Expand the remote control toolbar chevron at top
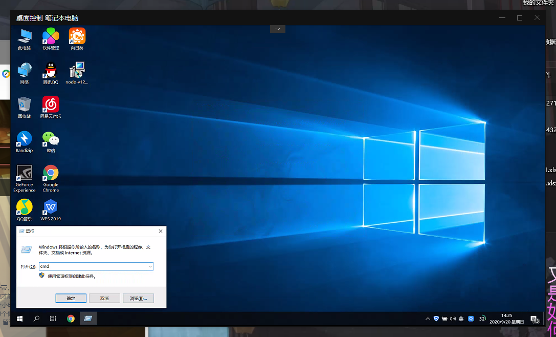This screenshot has width=556, height=337. coord(278,29)
